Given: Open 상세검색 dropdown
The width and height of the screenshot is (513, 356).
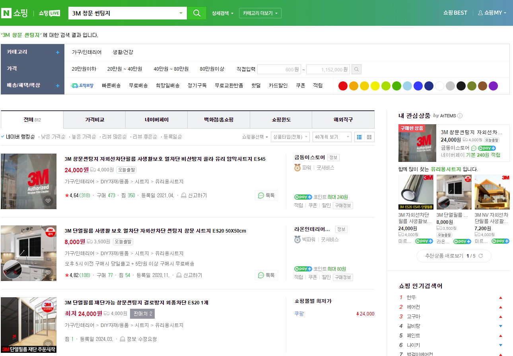Looking at the screenshot, I should tap(223, 13).
